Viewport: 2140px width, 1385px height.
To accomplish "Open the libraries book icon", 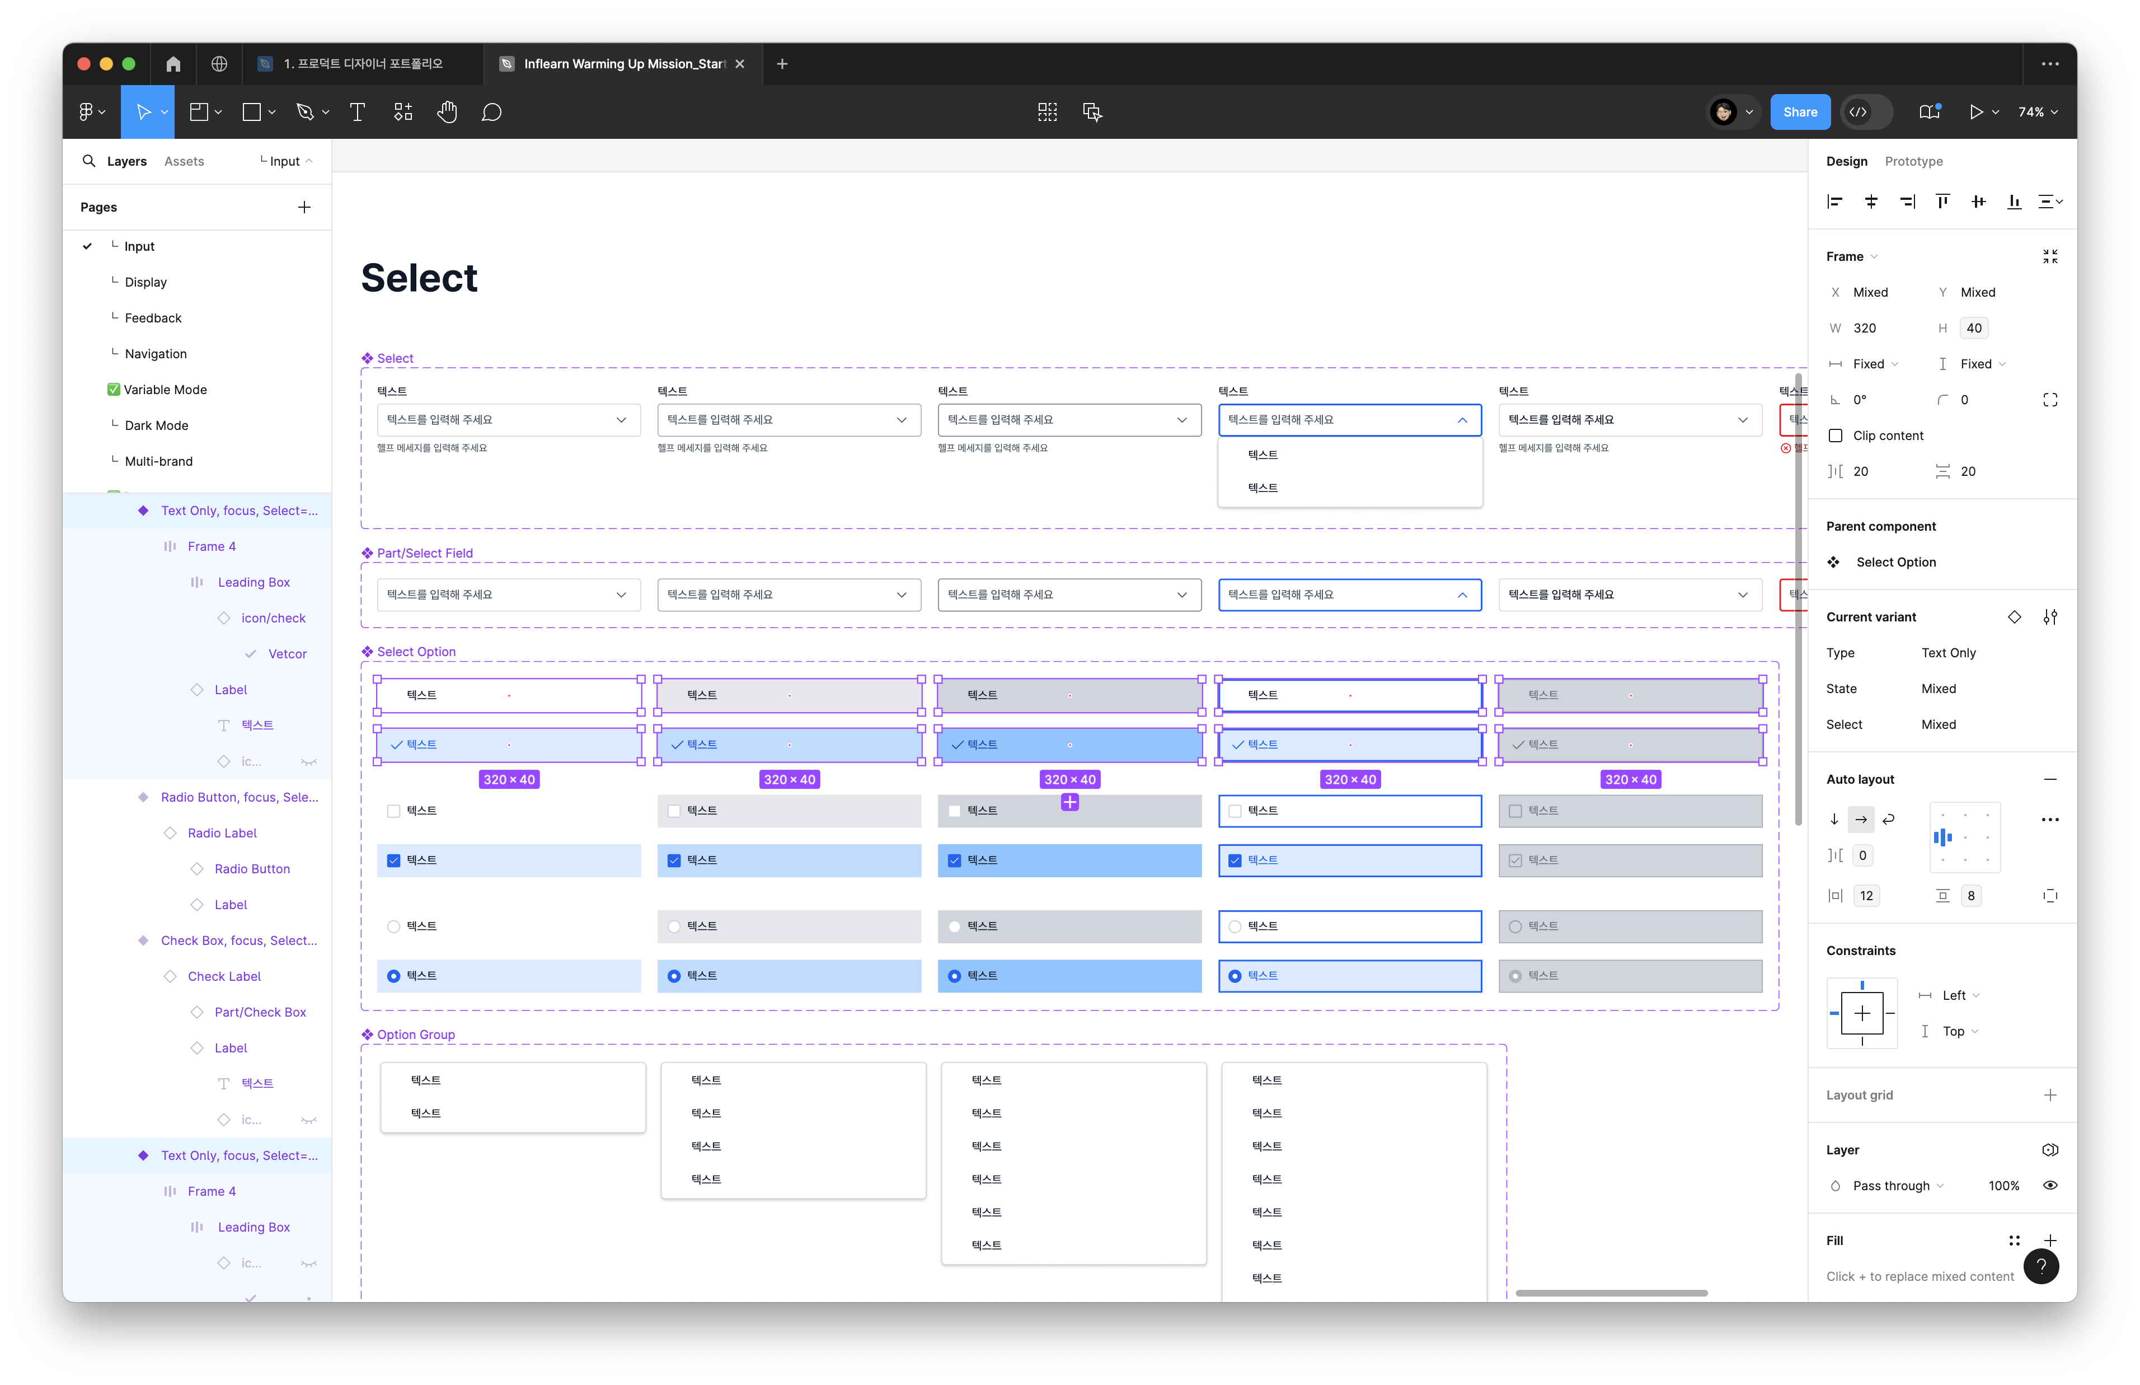I will tap(1929, 111).
